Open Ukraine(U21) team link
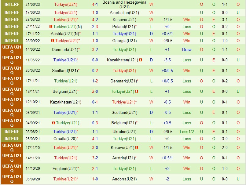 click(x=124, y=132)
